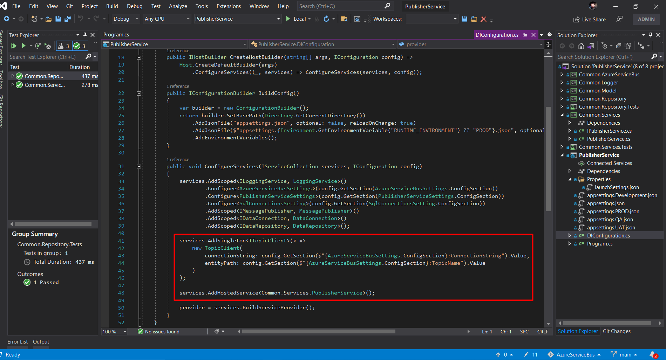Open the Debug menu
This screenshot has width=666, height=360.
tap(134, 6)
